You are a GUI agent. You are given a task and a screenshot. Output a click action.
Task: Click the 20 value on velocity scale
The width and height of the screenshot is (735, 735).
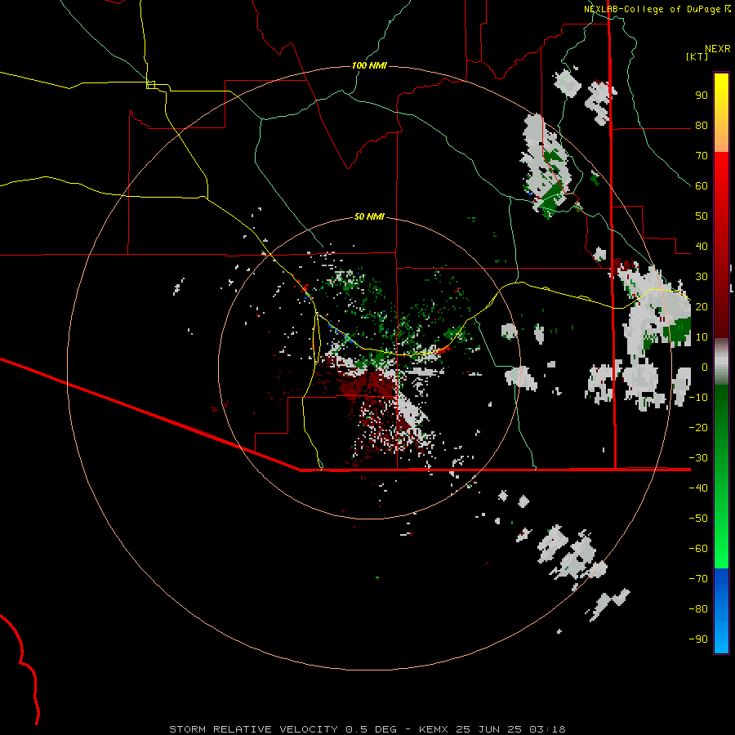pyautogui.click(x=702, y=306)
